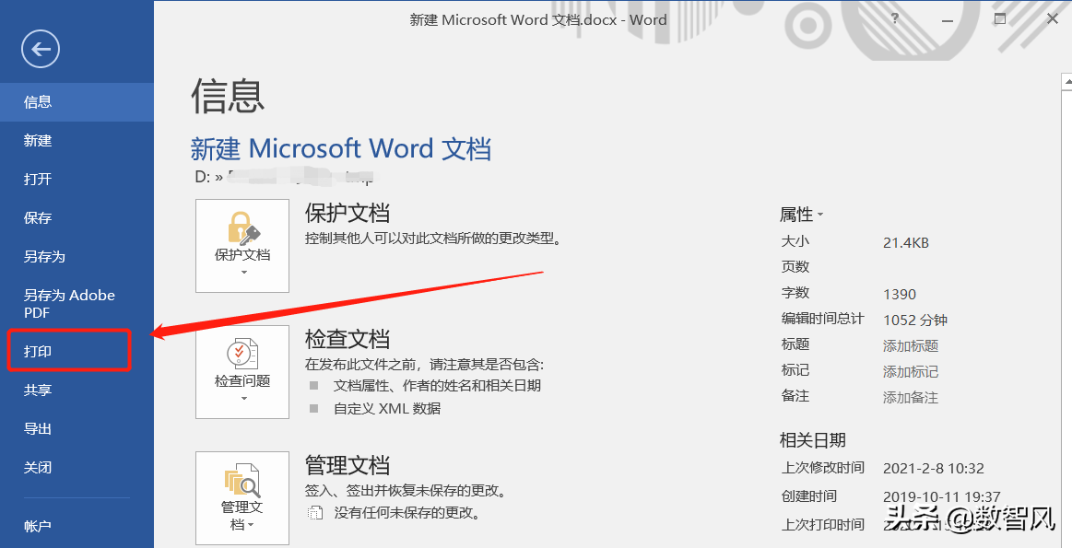Expand the 属性 properties dropdown arrow
This screenshot has height=548, width=1072.
(820, 216)
